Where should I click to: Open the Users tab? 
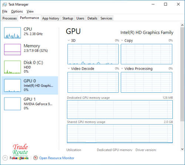pyautogui.click(x=80, y=19)
